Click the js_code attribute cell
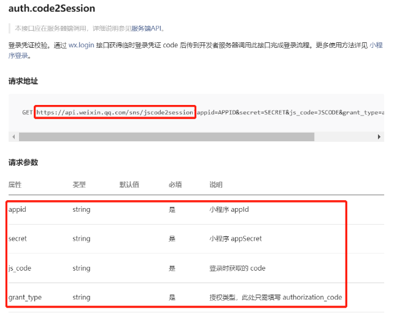The height and width of the screenshot is (321, 397). [x=20, y=268]
